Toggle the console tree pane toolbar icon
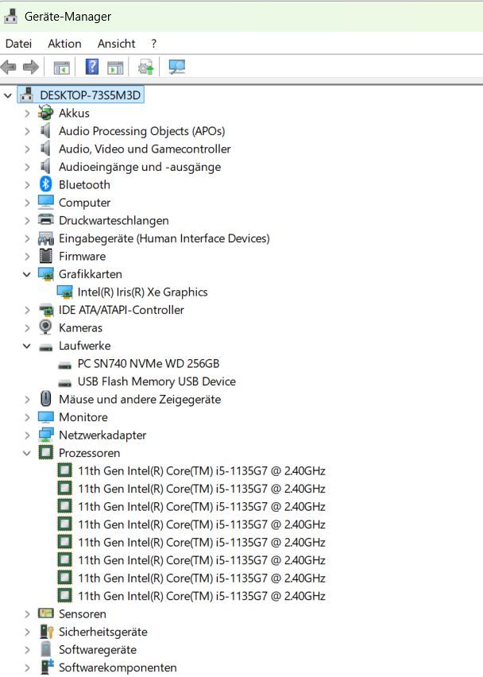 pyautogui.click(x=61, y=68)
